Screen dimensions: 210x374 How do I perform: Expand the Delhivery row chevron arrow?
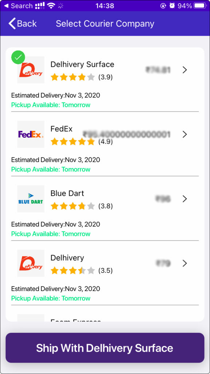coord(185,263)
